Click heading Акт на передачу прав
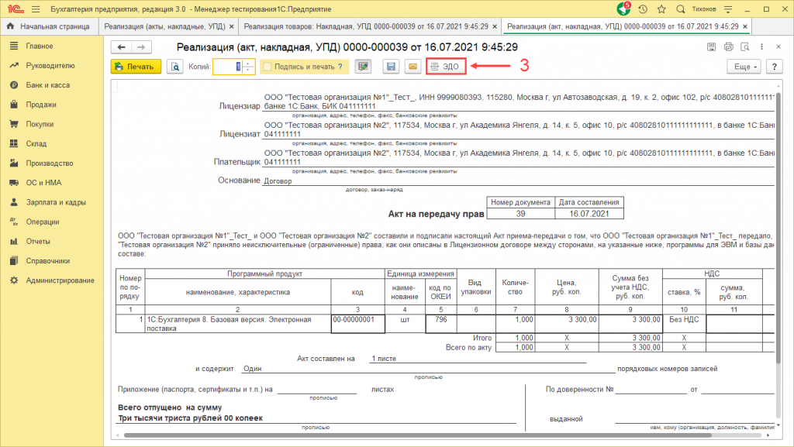Viewport: 794px width, 447px height. coord(436,214)
